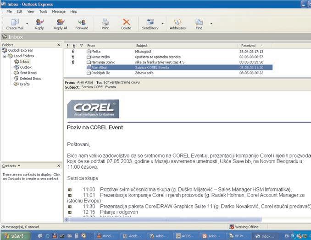
Task: Select the message from Melita
Action: coord(168,52)
